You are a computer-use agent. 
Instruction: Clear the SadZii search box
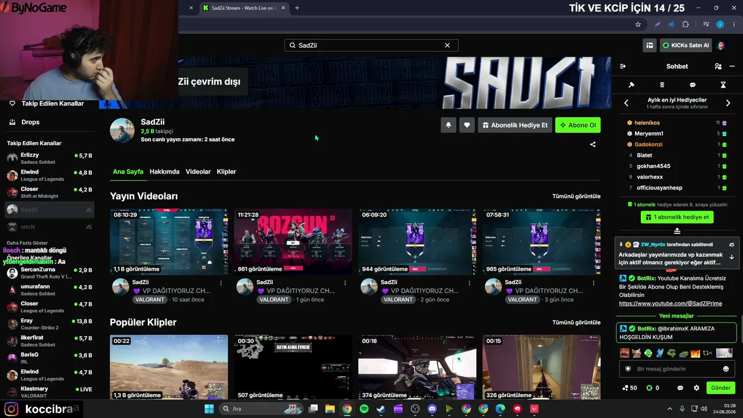pyautogui.click(x=447, y=45)
